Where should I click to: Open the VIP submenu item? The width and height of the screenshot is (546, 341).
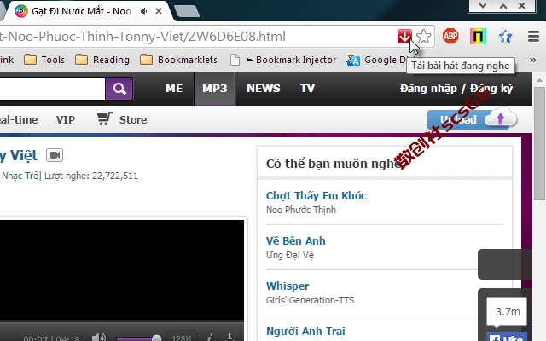pos(66,119)
